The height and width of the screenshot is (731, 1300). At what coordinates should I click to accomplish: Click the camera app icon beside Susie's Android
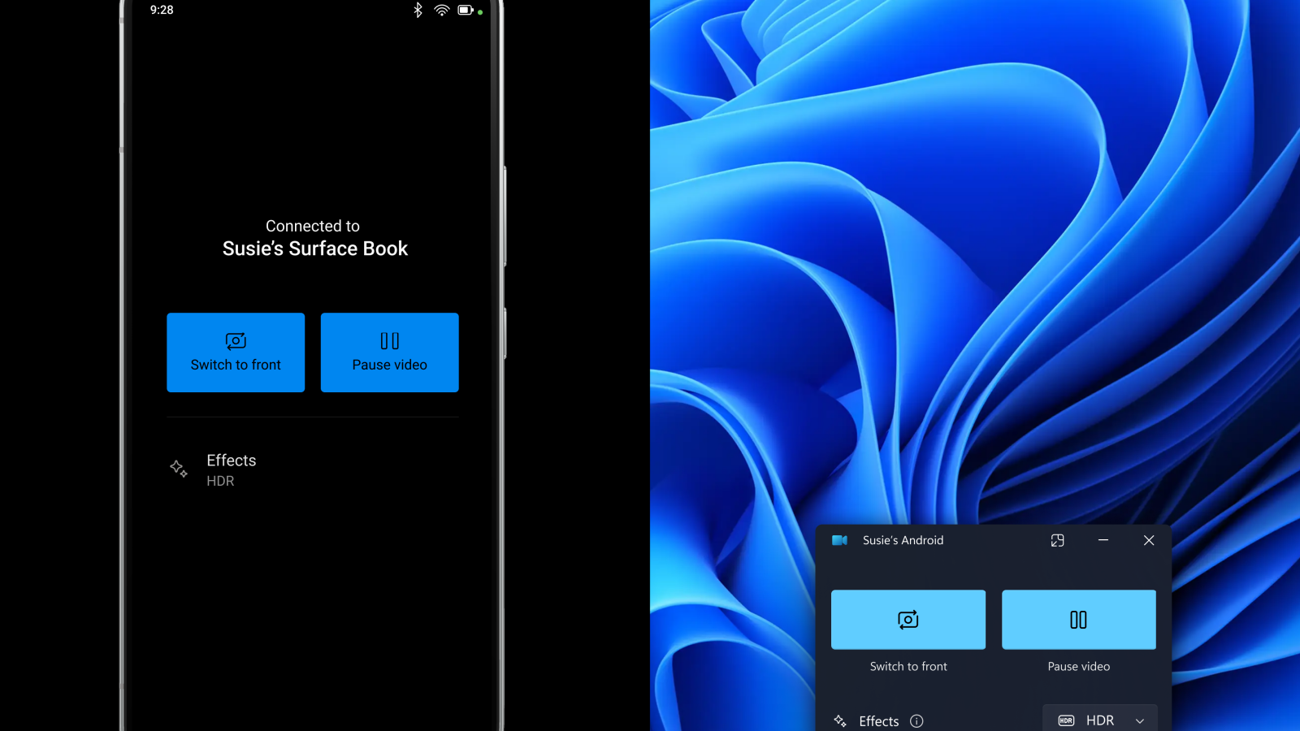pyautogui.click(x=840, y=540)
